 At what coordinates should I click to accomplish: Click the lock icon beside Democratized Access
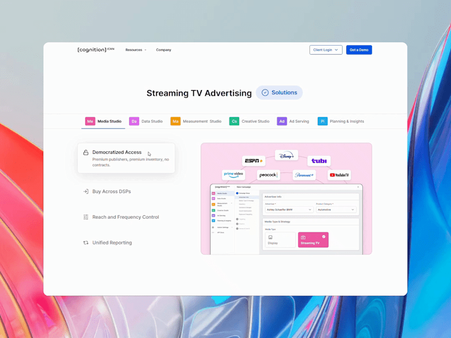click(x=86, y=152)
